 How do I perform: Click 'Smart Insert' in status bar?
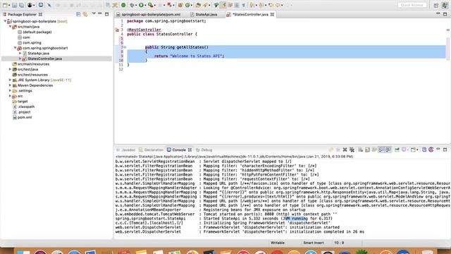click(x=313, y=243)
